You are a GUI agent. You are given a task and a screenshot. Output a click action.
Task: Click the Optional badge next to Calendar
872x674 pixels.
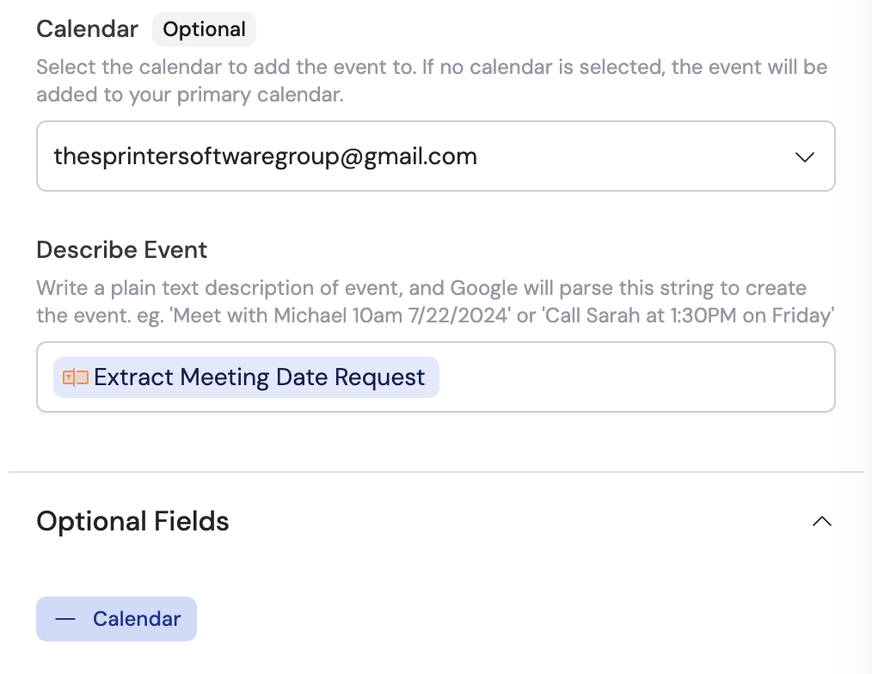tap(204, 28)
